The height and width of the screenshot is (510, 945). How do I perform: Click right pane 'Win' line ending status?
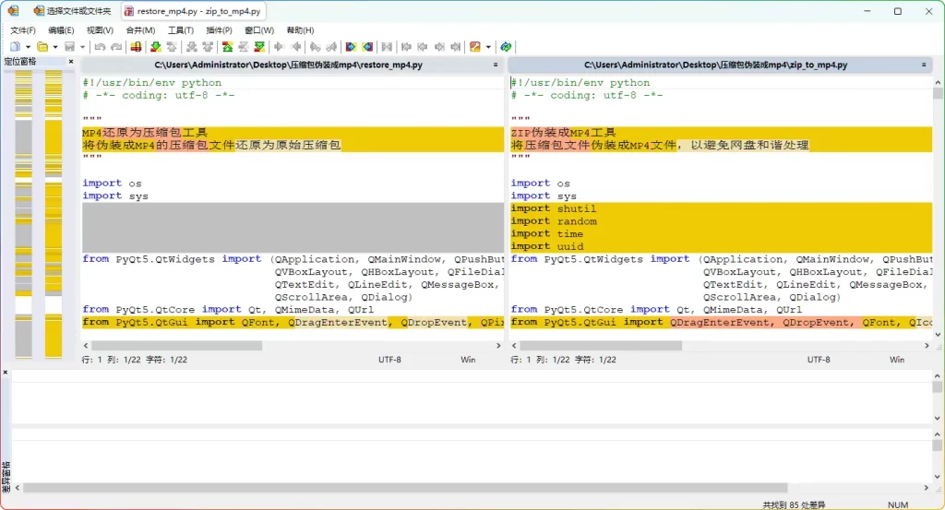[897, 360]
